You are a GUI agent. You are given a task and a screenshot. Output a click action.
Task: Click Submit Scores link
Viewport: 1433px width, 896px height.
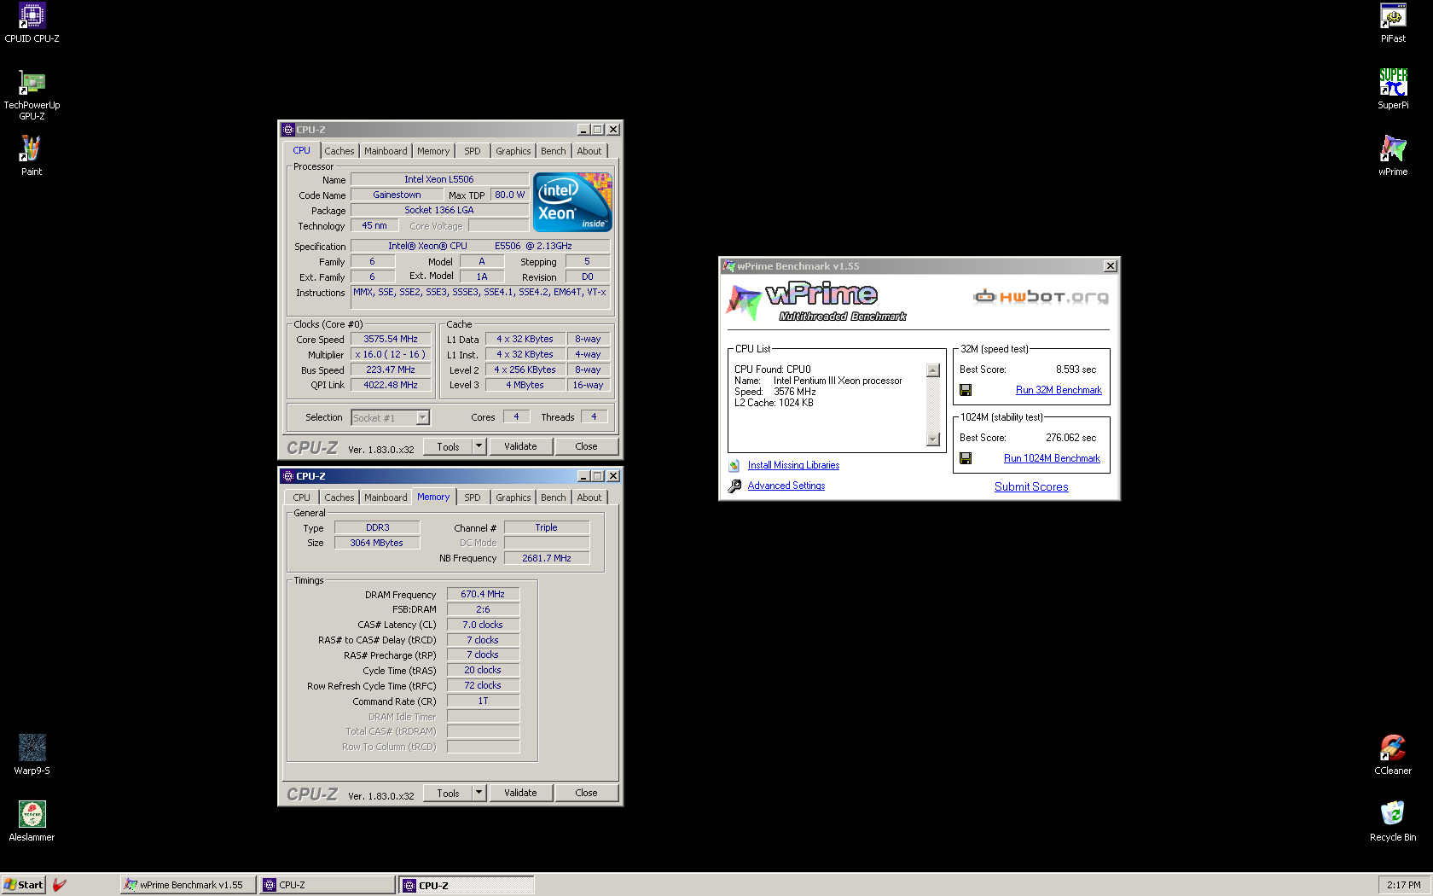pos(1031,486)
